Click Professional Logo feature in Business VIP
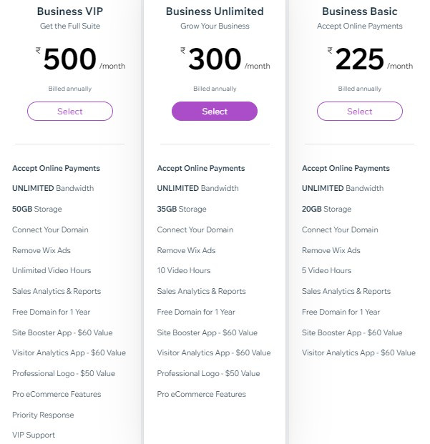Screen dimensions: 430x444 64,373
